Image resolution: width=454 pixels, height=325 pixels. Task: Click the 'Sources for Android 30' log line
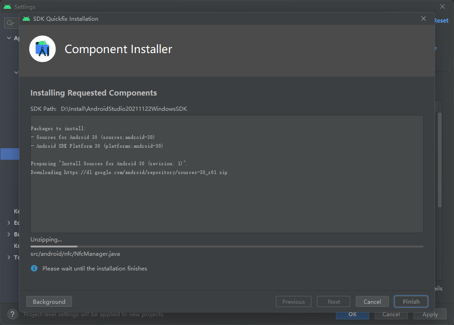[x=93, y=137]
